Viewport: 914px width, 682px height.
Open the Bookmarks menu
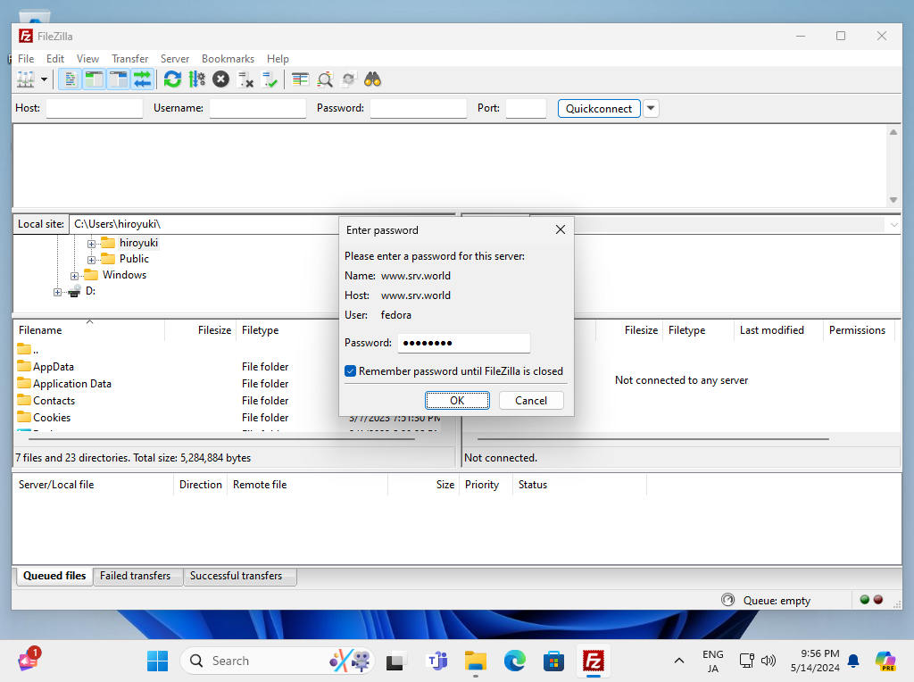pos(228,59)
